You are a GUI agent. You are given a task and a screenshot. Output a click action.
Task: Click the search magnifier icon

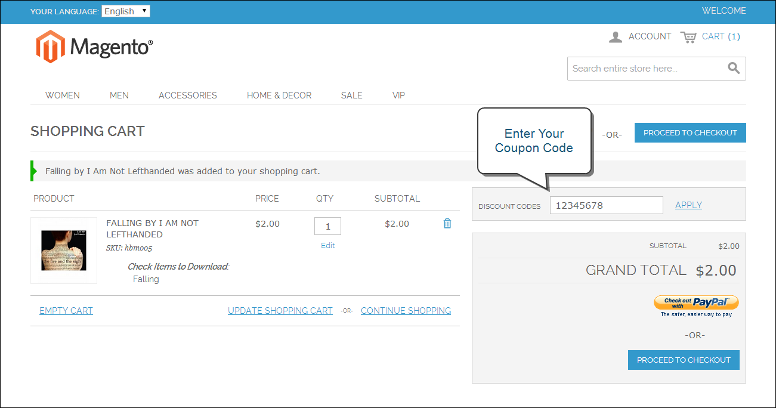point(734,68)
